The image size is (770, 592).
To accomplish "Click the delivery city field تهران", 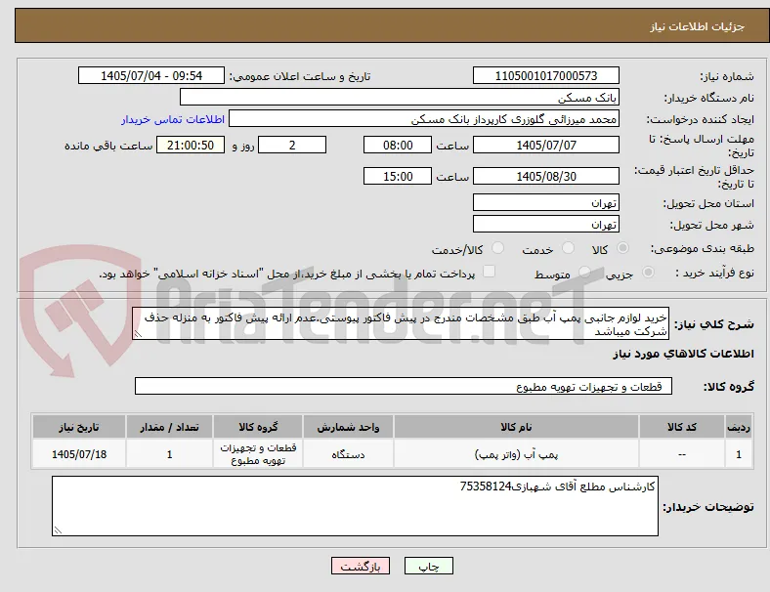I will [545, 224].
